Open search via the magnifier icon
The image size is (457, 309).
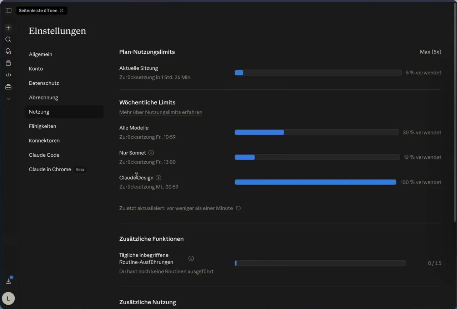(x=8, y=39)
